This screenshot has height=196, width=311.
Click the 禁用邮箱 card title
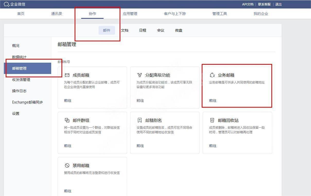pyautogui.click(x=81, y=165)
